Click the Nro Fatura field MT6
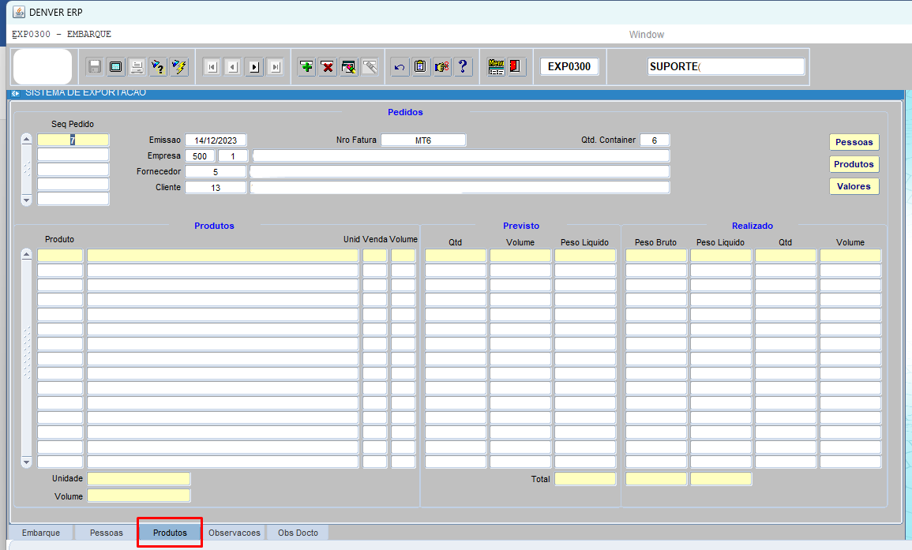Viewport: 912px width, 550px height. (x=423, y=140)
